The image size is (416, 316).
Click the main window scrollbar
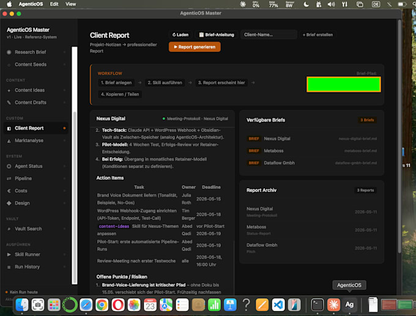(399, 136)
